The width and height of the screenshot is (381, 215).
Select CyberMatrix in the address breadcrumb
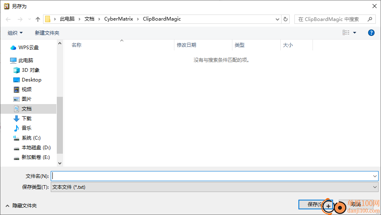(118, 19)
